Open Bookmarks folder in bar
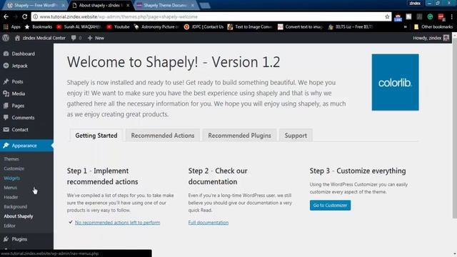457x257 pixels. [39, 27]
